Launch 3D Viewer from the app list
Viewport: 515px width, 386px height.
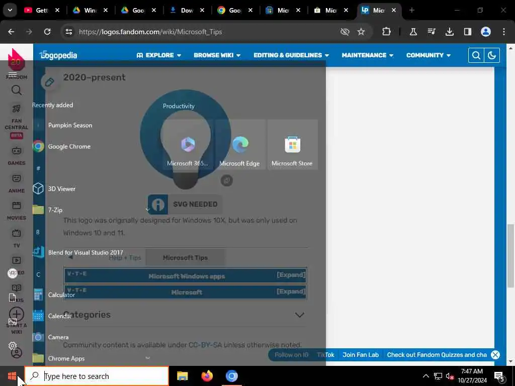click(62, 189)
